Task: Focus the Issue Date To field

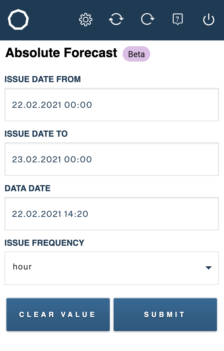Action: (112, 159)
